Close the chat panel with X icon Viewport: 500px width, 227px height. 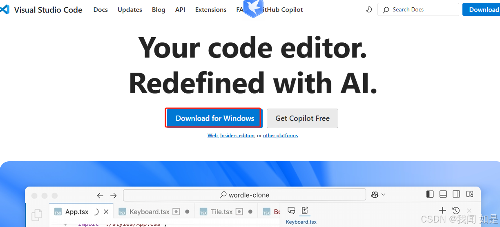[469, 211]
